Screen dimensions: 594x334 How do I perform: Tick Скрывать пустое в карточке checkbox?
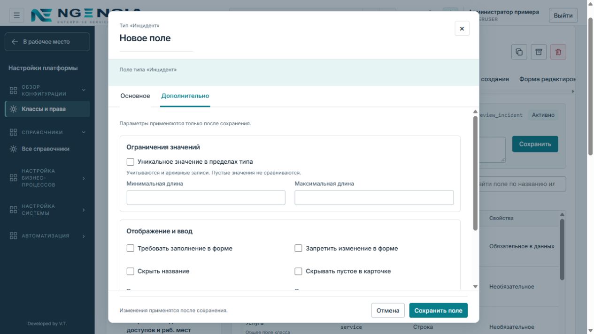pyautogui.click(x=298, y=271)
